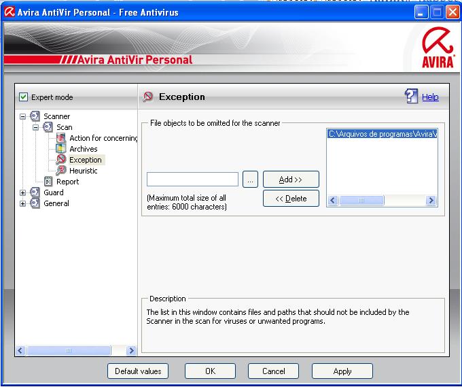Open Report settings

point(67,182)
